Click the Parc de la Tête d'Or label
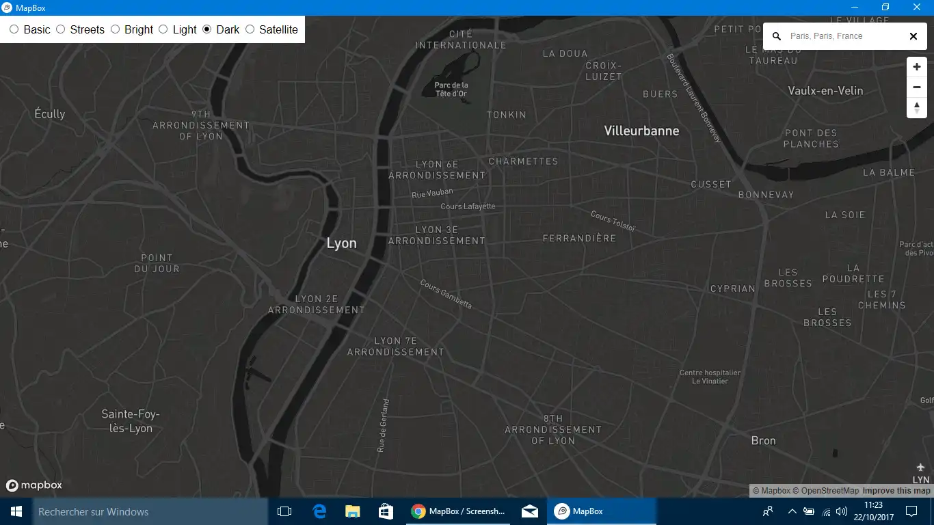934x525 pixels. click(x=451, y=90)
